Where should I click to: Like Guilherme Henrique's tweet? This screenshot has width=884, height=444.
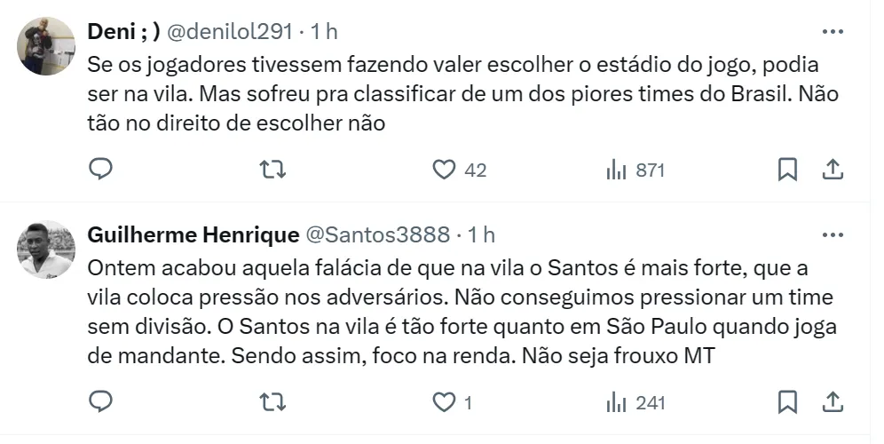pyautogui.click(x=444, y=402)
